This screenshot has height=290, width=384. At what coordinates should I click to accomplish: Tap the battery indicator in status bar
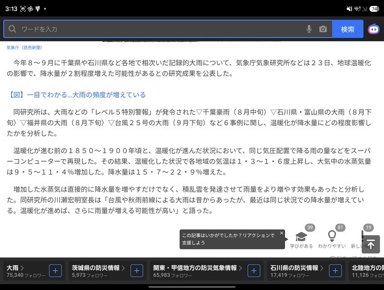(x=374, y=9)
